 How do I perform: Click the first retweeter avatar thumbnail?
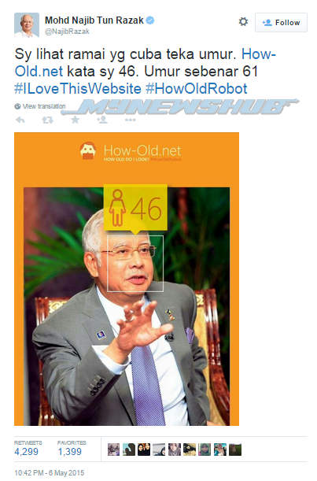coord(113,450)
